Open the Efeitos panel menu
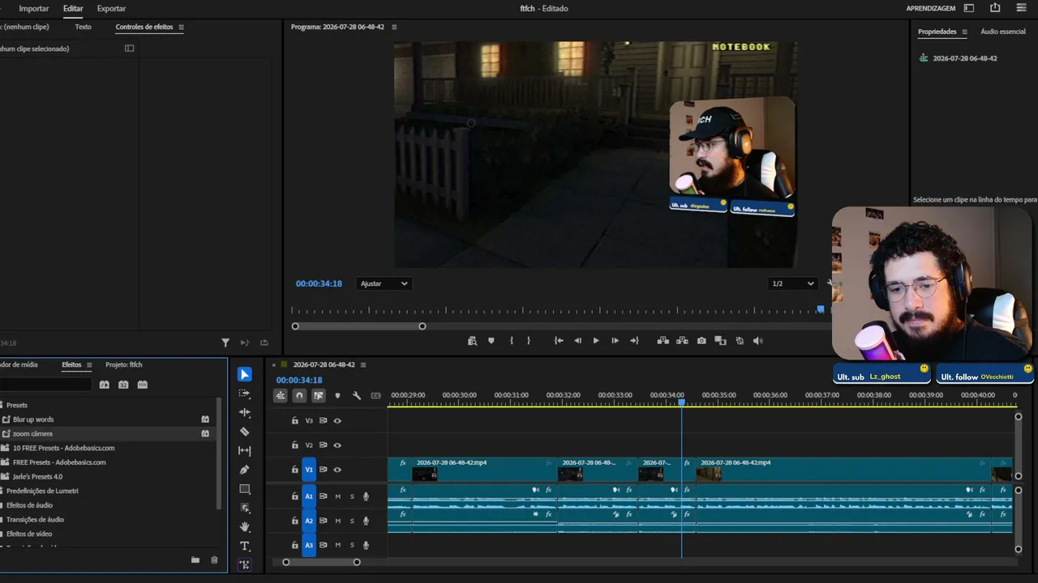 tap(89, 365)
